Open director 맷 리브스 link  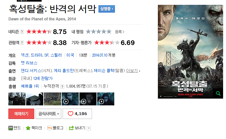29,63
